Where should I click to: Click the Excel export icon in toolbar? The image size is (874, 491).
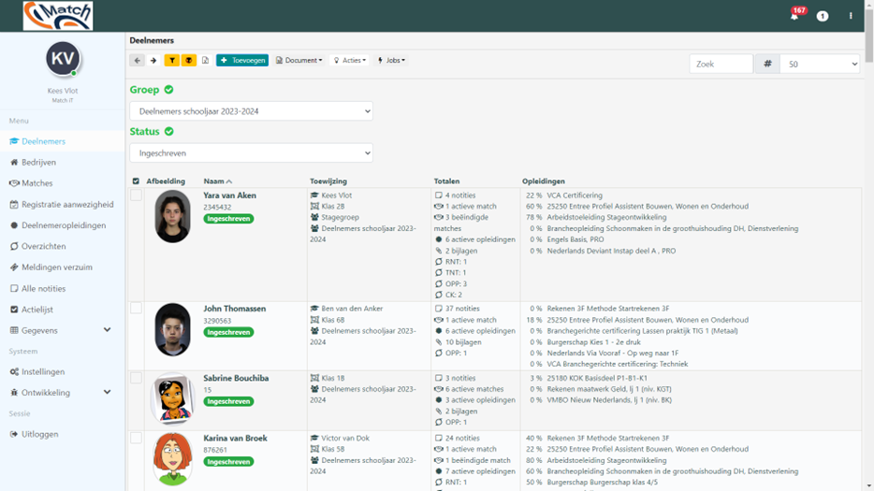[205, 60]
